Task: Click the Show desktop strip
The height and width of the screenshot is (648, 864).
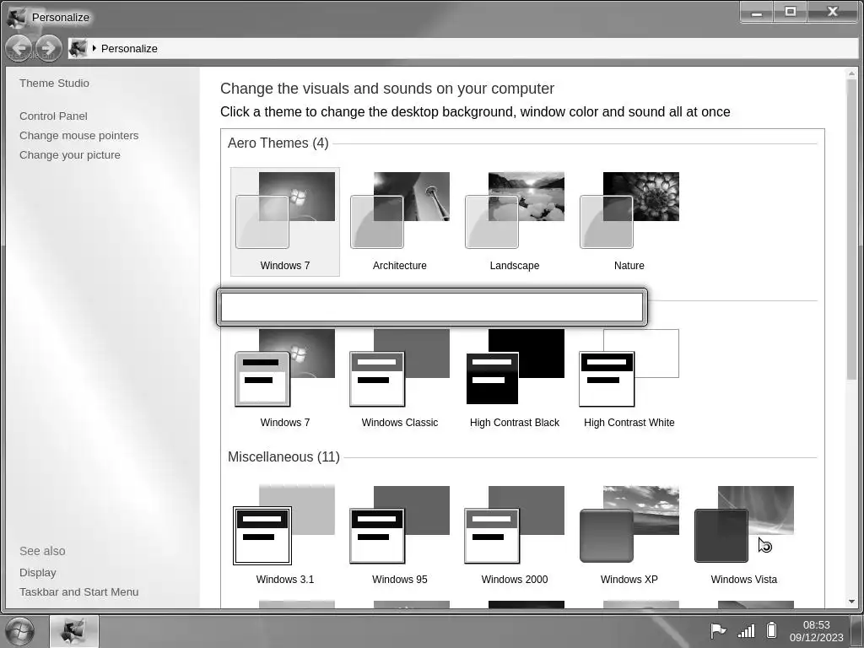Action: (856, 631)
